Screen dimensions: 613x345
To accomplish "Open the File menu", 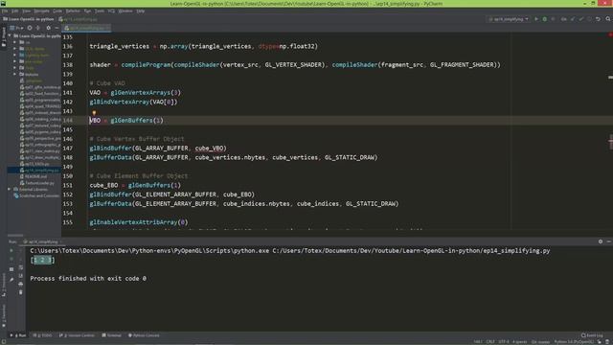I will (5, 11).
